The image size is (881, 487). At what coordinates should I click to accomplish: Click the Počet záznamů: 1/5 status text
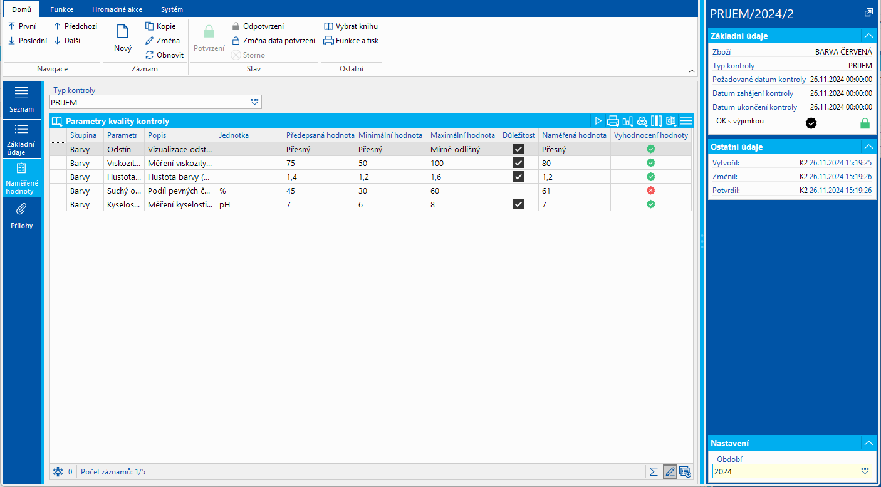click(113, 472)
